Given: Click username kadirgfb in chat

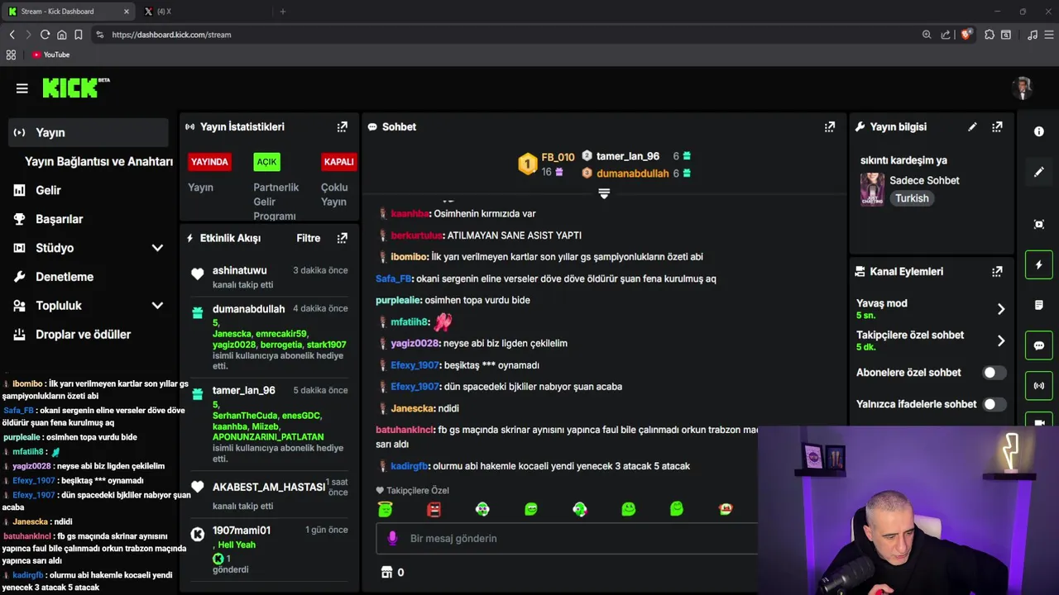Looking at the screenshot, I should coord(409,466).
